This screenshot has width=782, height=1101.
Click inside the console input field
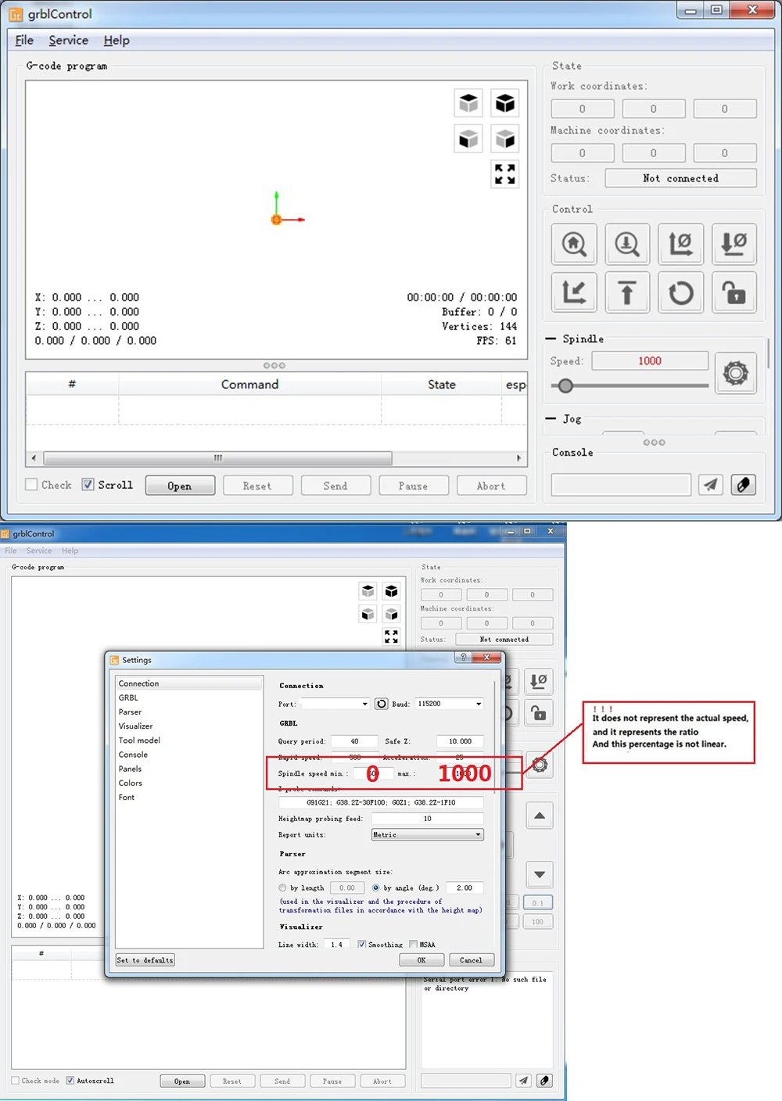(620, 485)
